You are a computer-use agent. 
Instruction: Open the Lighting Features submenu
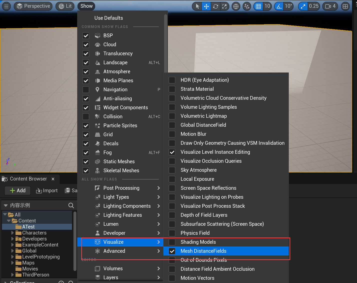120,215
